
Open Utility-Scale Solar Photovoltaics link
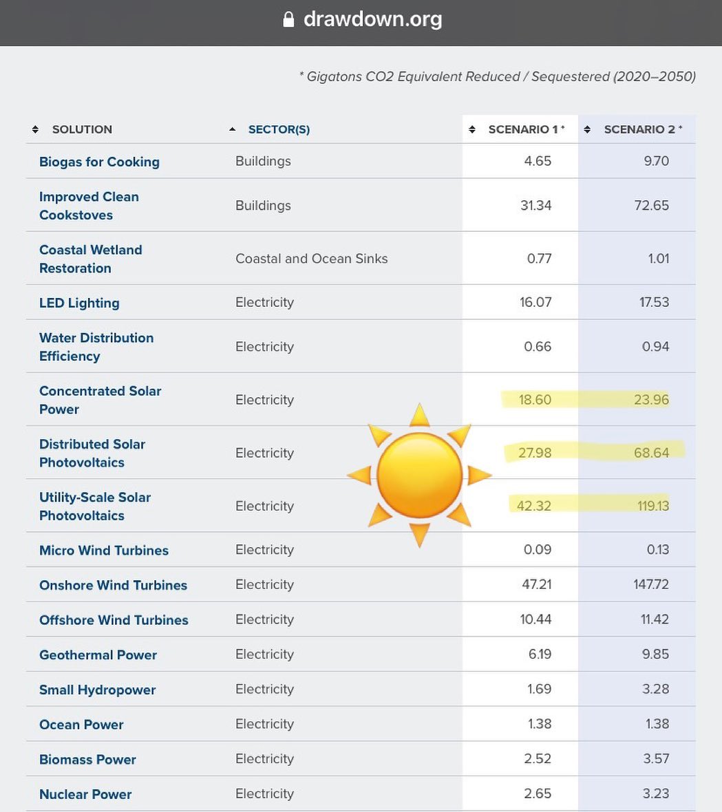(95, 506)
